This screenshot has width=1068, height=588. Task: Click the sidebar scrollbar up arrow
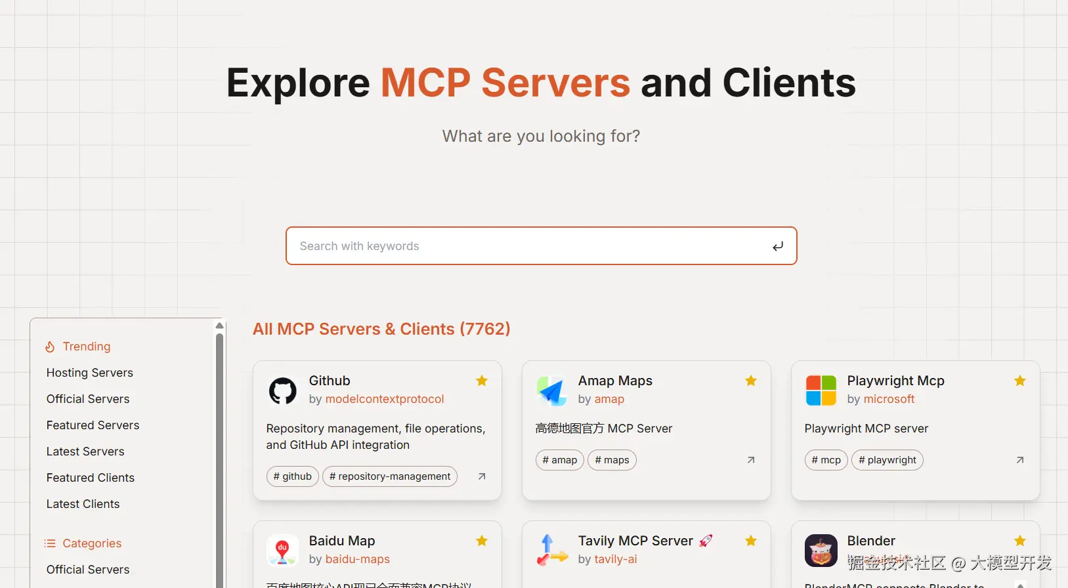220,325
